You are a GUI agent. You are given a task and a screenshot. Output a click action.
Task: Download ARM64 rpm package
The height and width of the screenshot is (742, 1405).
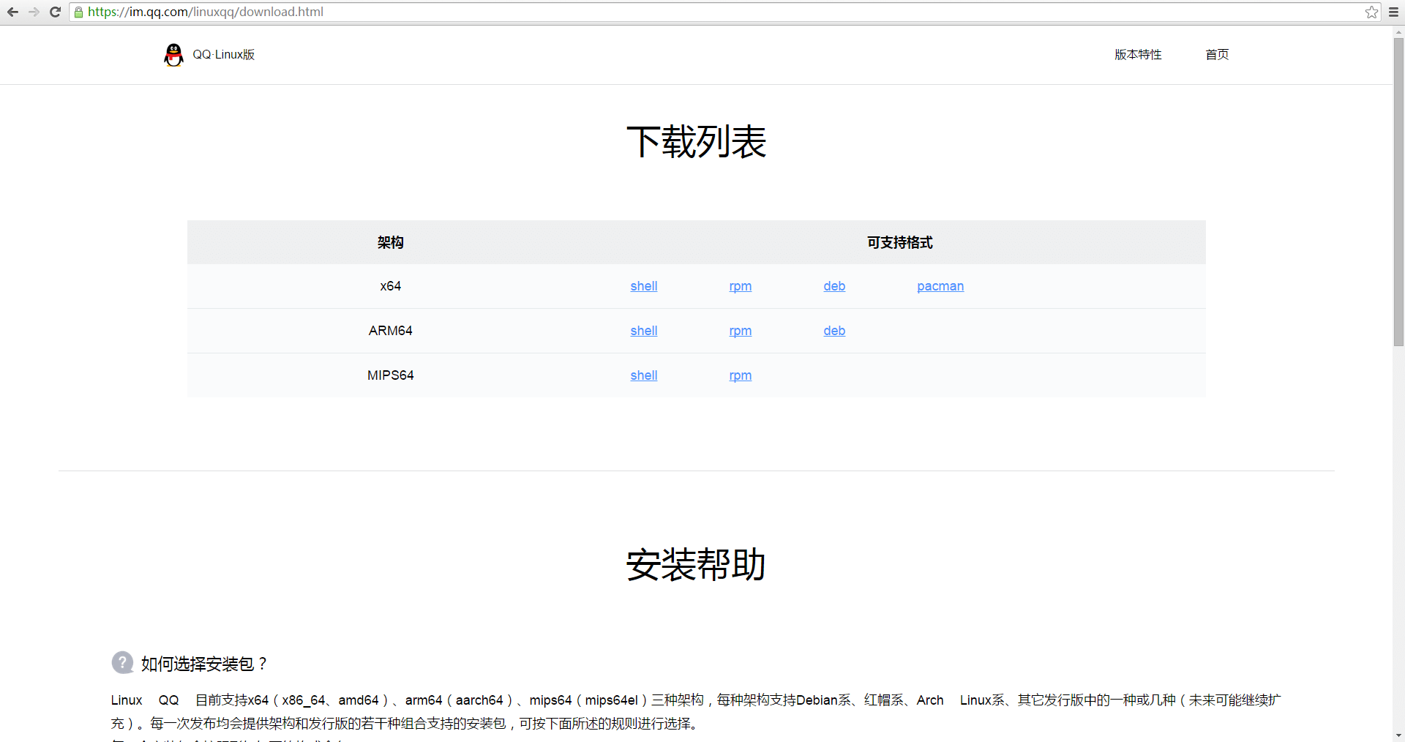(741, 331)
